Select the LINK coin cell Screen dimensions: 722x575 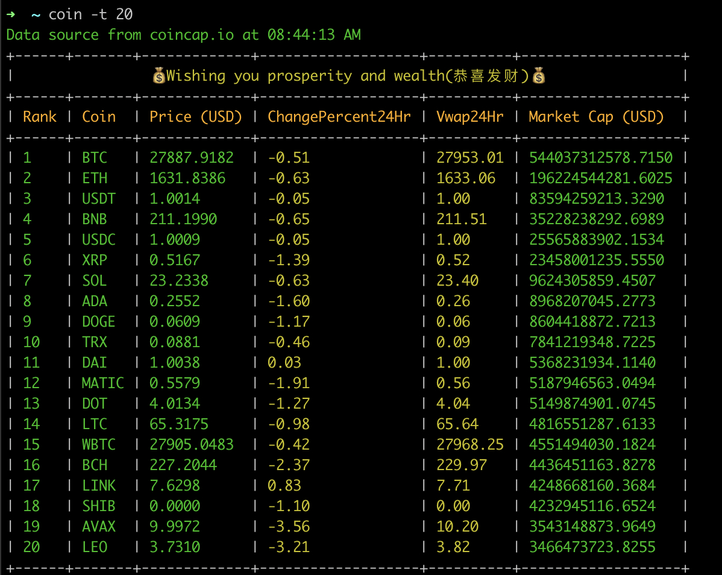click(99, 486)
